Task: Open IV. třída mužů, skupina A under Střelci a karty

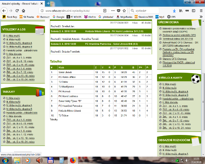Action: coord(175,92)
